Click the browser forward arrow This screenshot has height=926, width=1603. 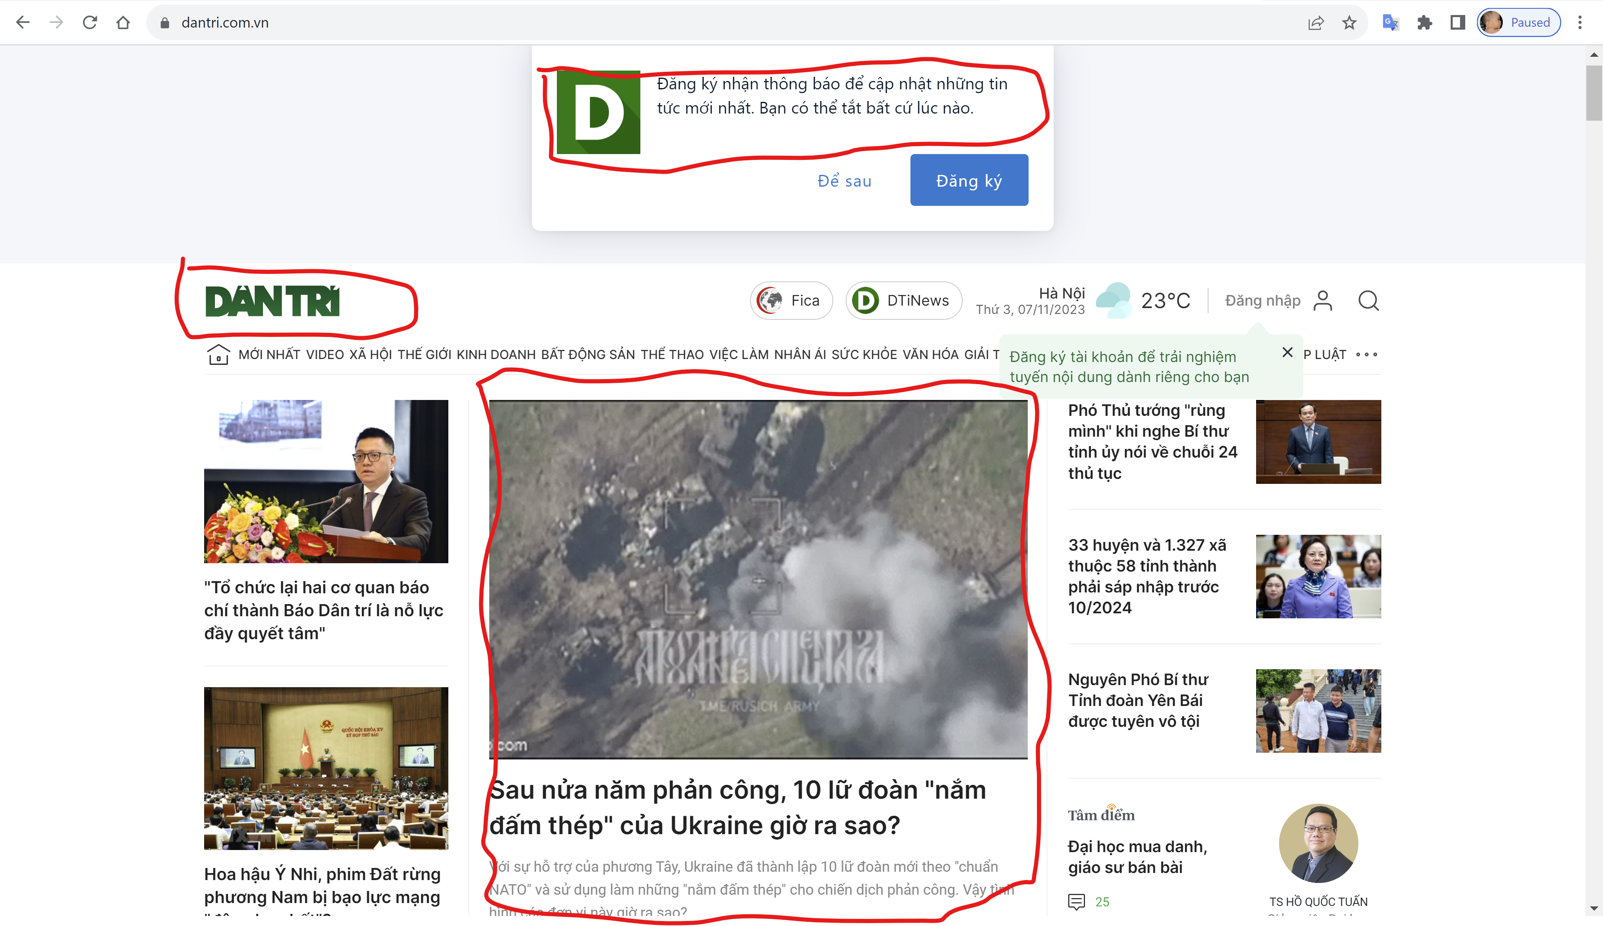point(57,23)
